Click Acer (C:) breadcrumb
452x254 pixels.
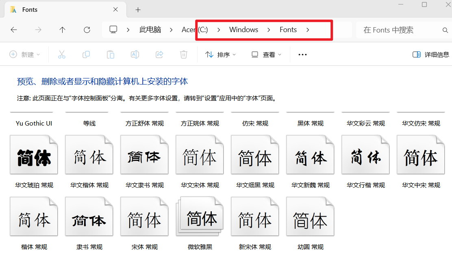[195, 30]
